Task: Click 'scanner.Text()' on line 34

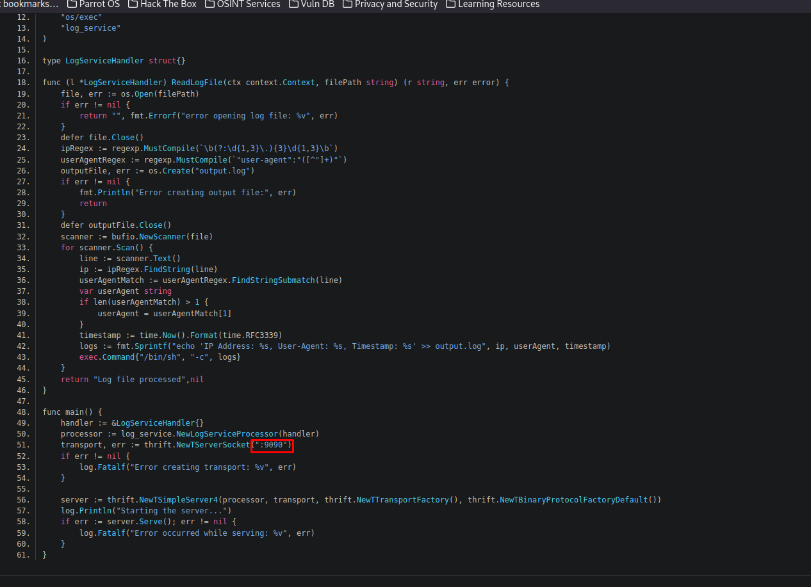Action: pyautogui.click(x=149, y=259)
